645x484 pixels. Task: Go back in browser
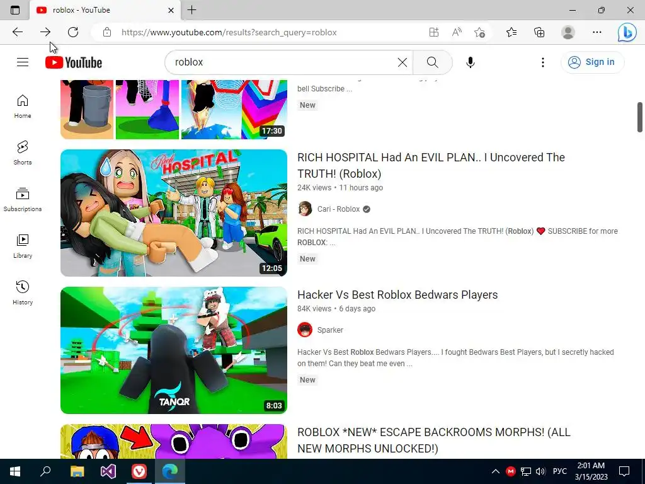[x=17, y=32]
